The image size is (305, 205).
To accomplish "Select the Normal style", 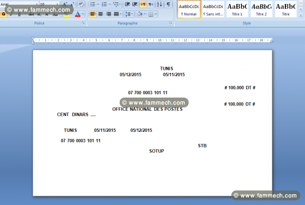I will pyautogui.click(x=189, y=9).
